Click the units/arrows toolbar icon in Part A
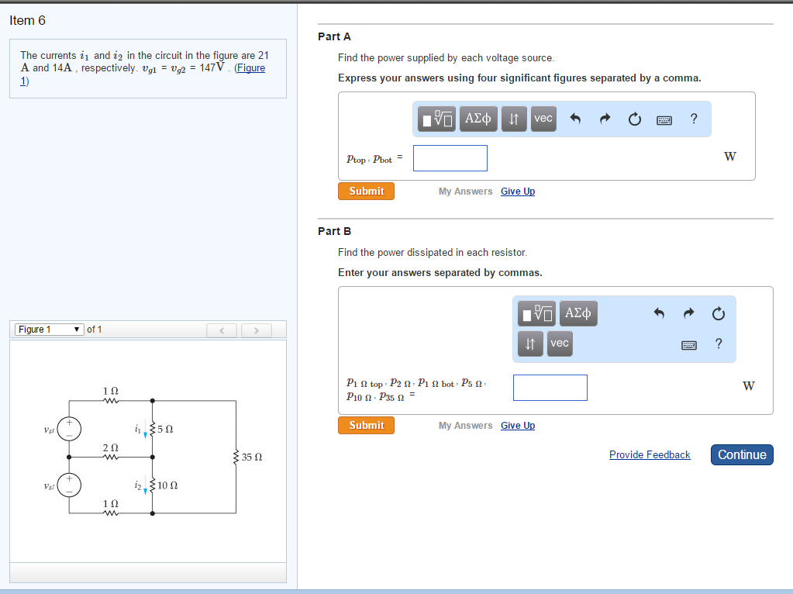 click(513, 118)
